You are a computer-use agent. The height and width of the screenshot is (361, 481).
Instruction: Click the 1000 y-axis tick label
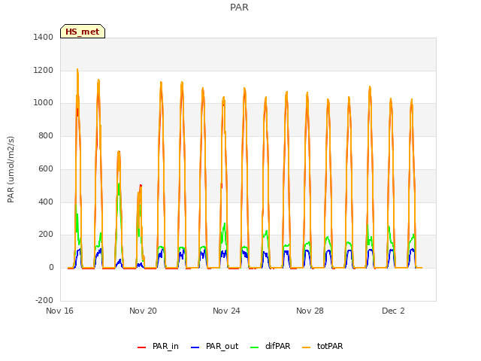pos(44,103)
